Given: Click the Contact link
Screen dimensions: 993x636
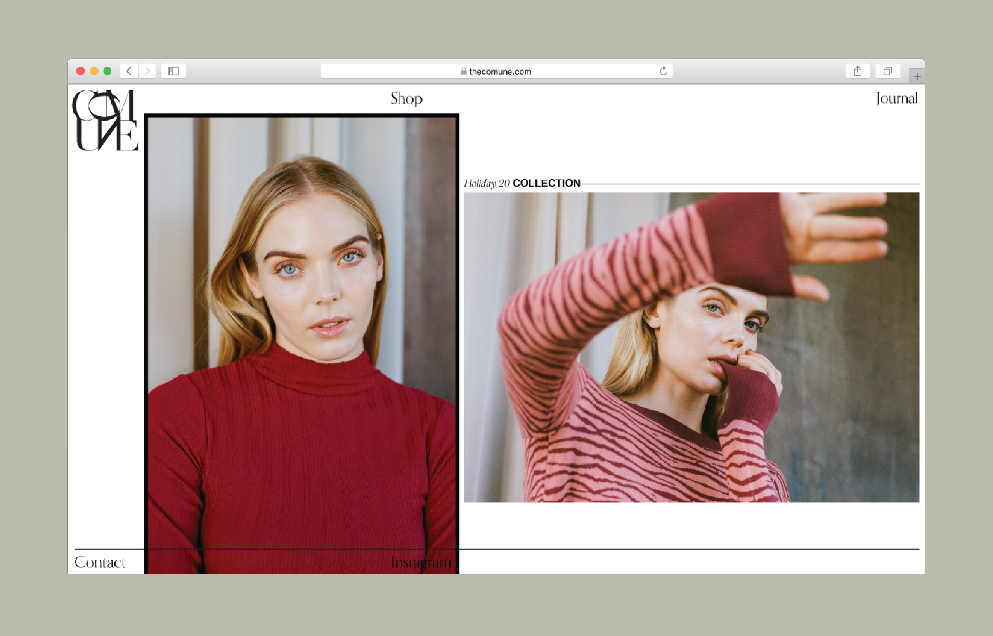Looking at the screenshot, I should [x=100, y=562].
